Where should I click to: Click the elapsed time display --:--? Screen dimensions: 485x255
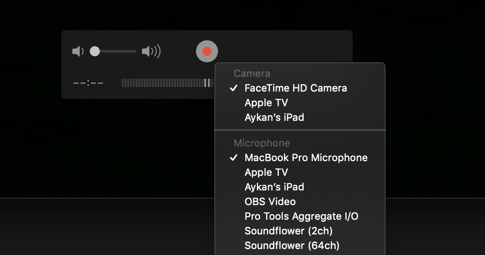click(x=88, y=83)
